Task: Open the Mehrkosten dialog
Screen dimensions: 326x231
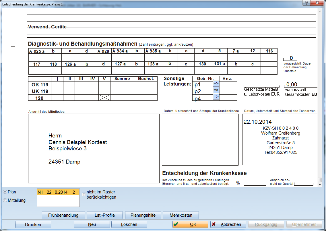Action: tap(181, 215)
